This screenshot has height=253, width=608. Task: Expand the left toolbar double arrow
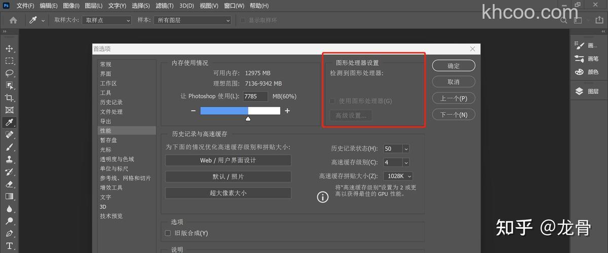[5, 32]
